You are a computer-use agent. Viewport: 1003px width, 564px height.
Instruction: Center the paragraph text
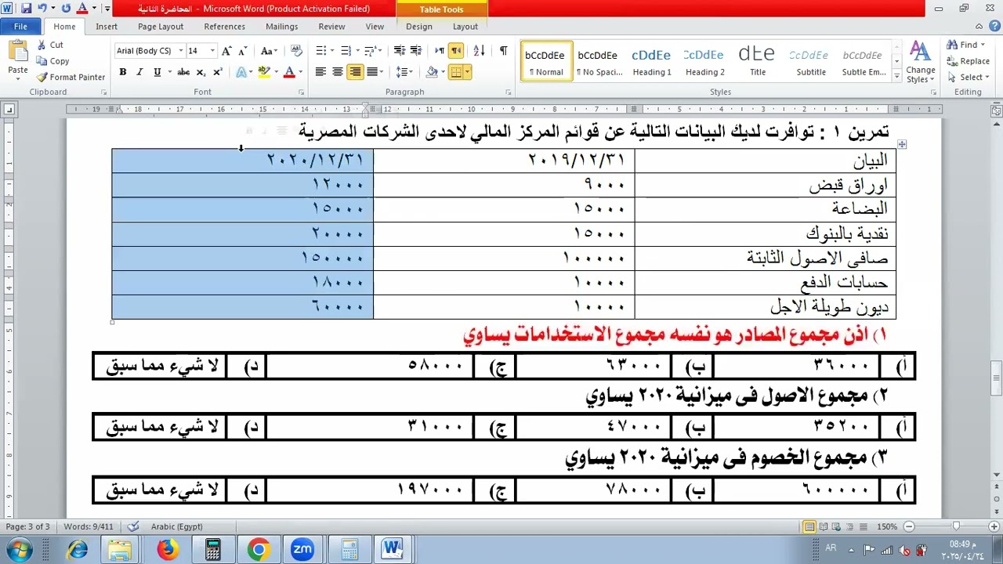(x=338, y=72)
